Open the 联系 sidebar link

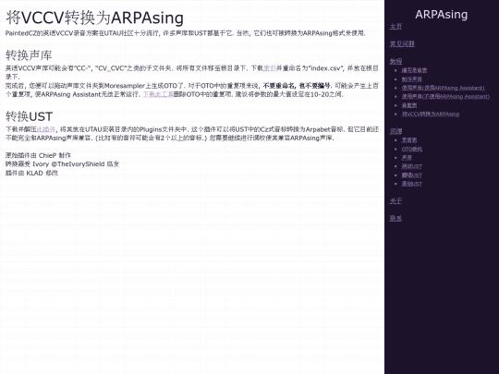click(396, 219)
